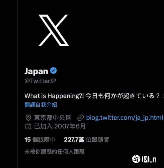The image size is (164, 168).
Task: Click the bold 227.7萬 follower count
Action: (74, 140)
